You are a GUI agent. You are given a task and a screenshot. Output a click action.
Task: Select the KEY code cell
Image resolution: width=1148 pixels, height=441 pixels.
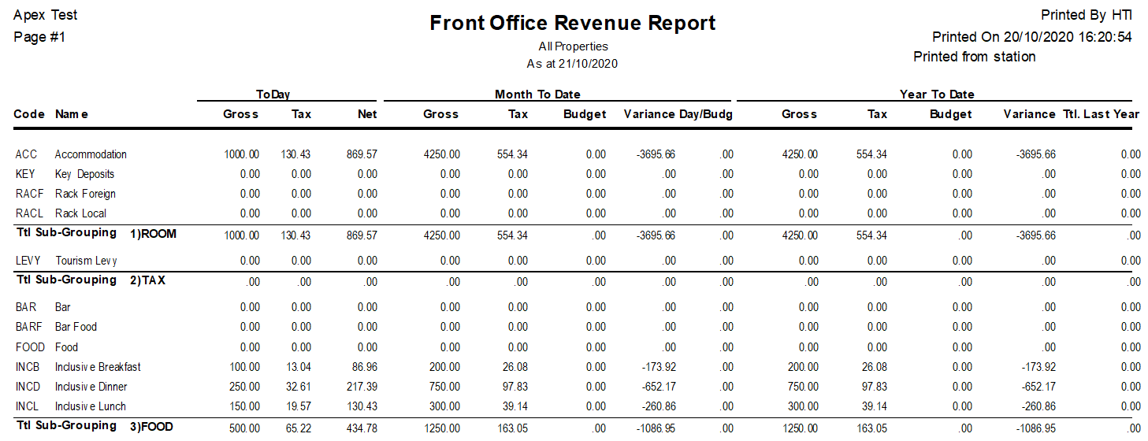pos(25,174)
